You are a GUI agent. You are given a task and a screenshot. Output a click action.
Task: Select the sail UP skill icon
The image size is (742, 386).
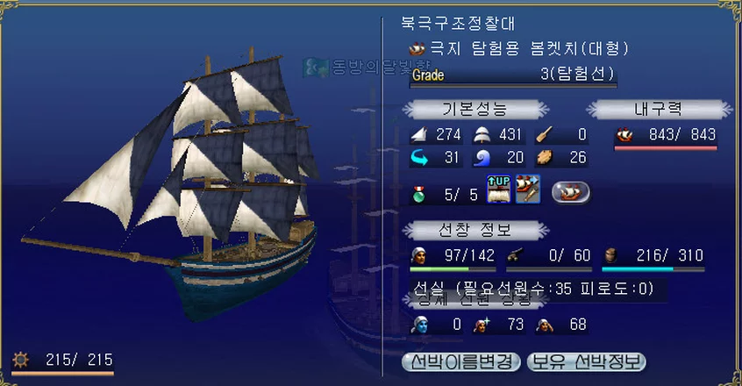pyautogui.click(x=499, y=189)
